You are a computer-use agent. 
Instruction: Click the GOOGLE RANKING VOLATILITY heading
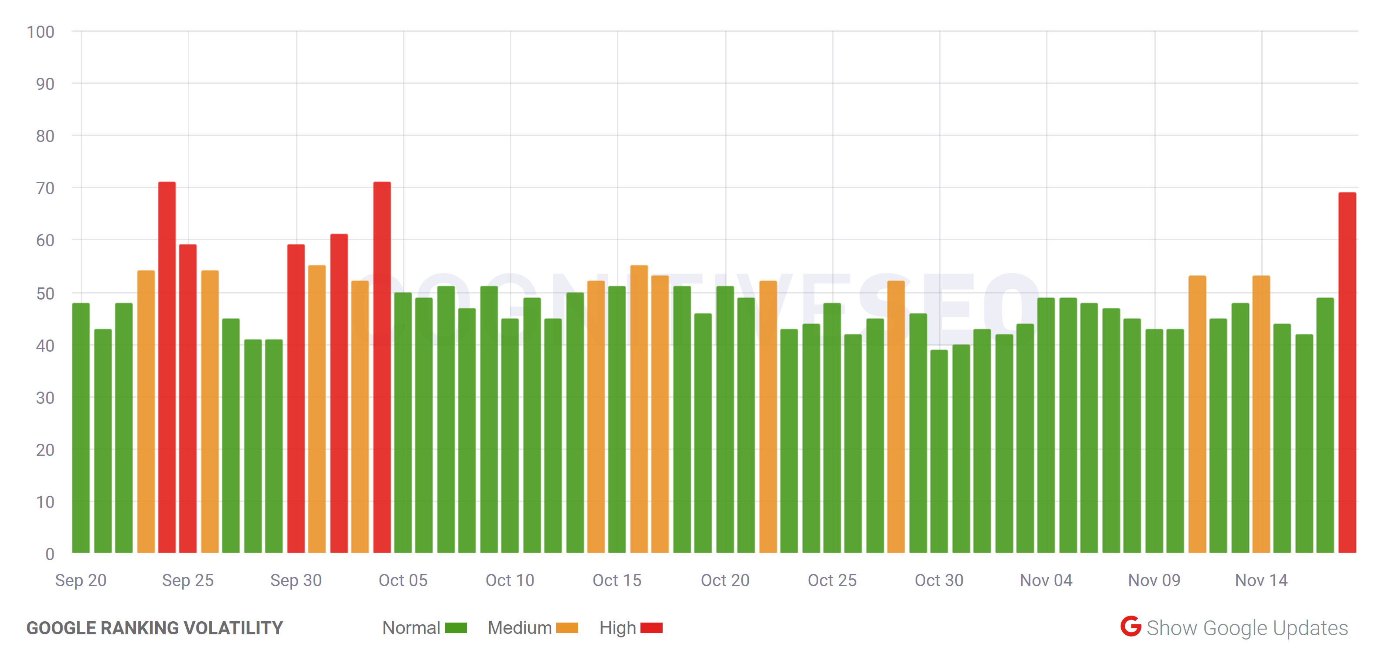click(155, 627)
